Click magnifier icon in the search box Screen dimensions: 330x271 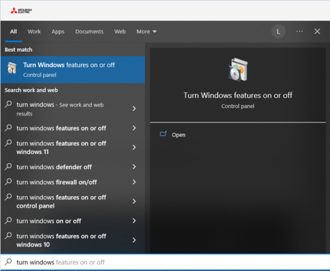(x=9, y=262)
